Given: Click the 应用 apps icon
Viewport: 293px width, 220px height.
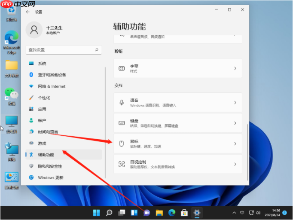Looking at the screenshot, I should coord(31,109).
